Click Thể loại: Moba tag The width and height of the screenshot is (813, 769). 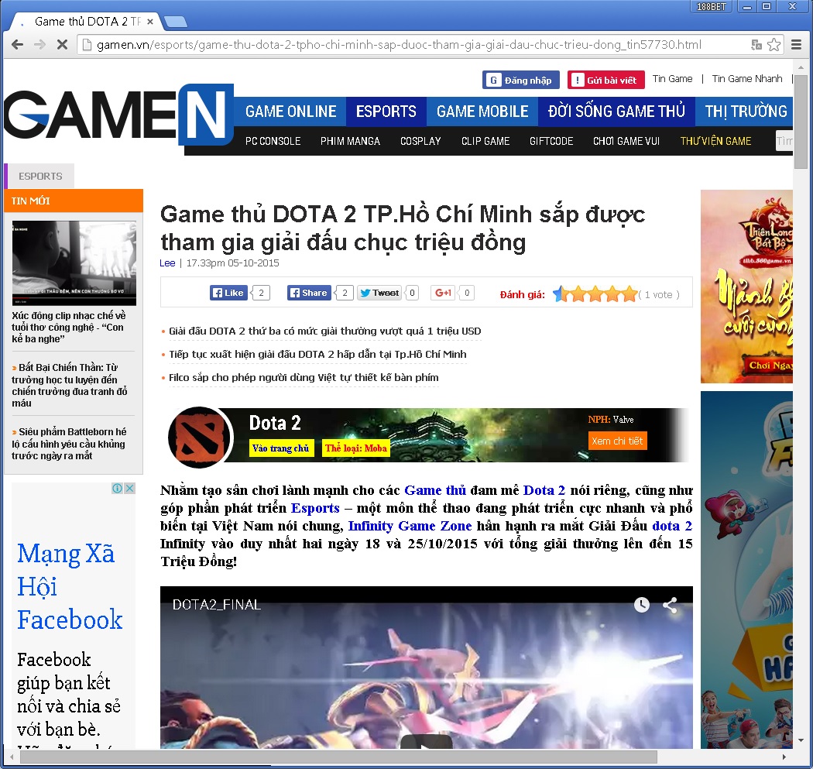point(356,448)
